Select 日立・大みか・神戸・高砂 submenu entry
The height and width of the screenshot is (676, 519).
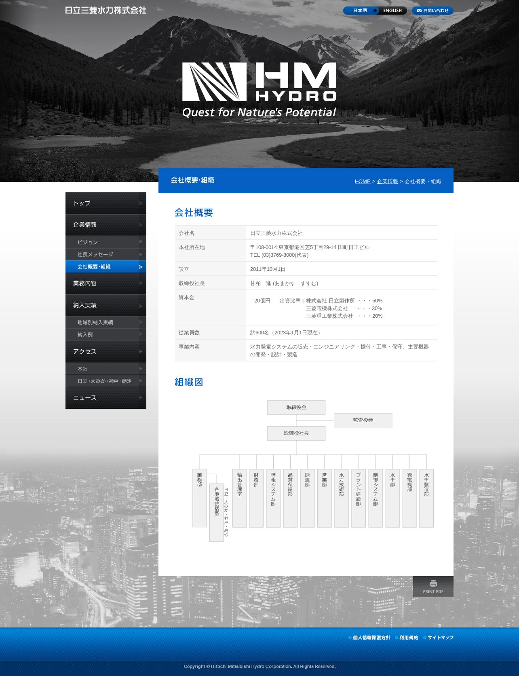tap(106, 381)
